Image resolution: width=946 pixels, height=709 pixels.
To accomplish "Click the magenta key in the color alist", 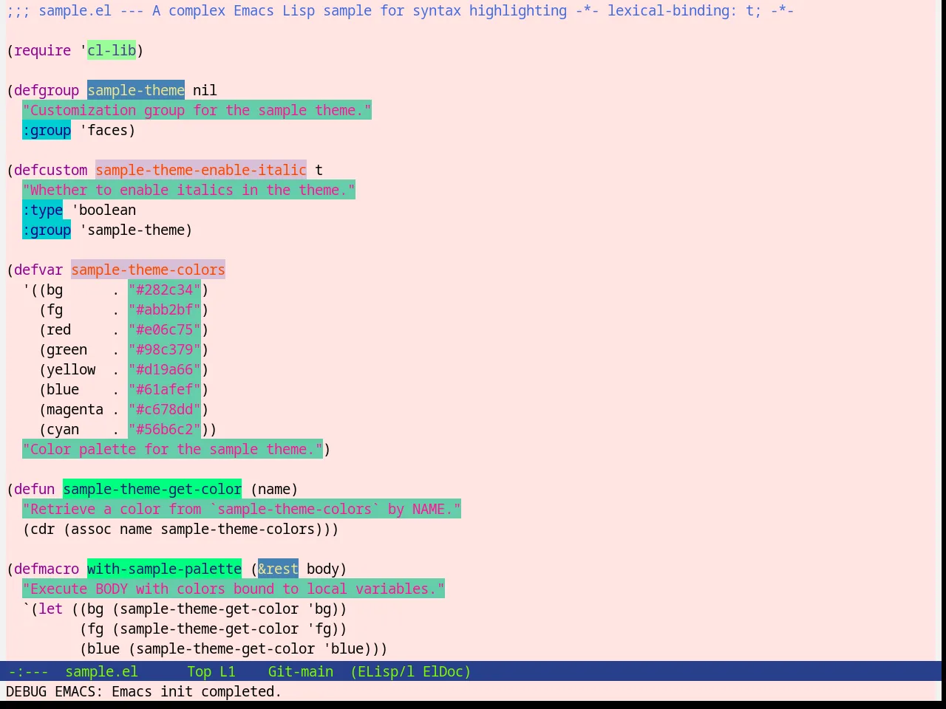I will pyautogui.click(x=75, y=409).
